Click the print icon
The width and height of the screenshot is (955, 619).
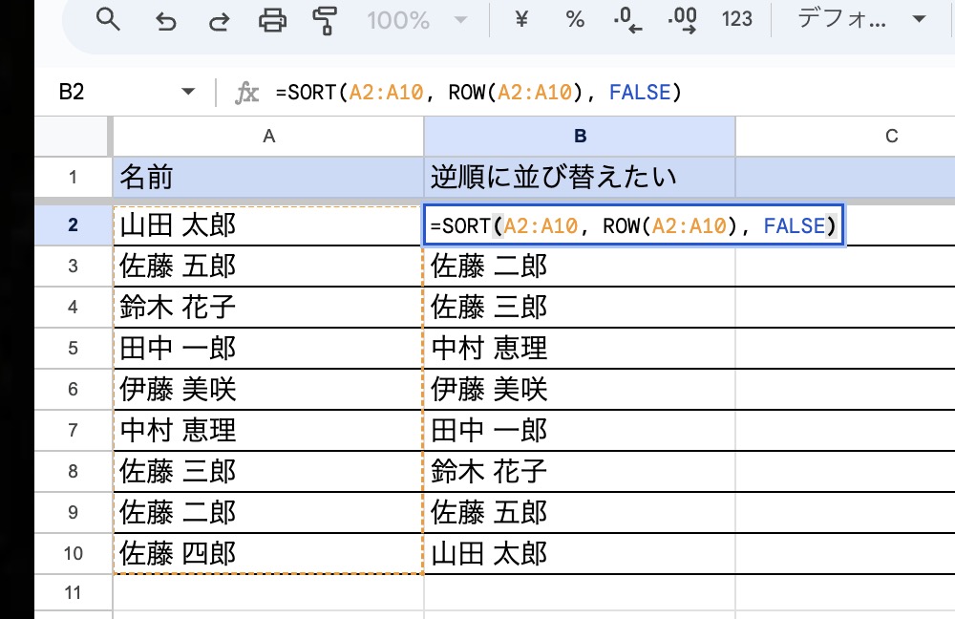274,20
